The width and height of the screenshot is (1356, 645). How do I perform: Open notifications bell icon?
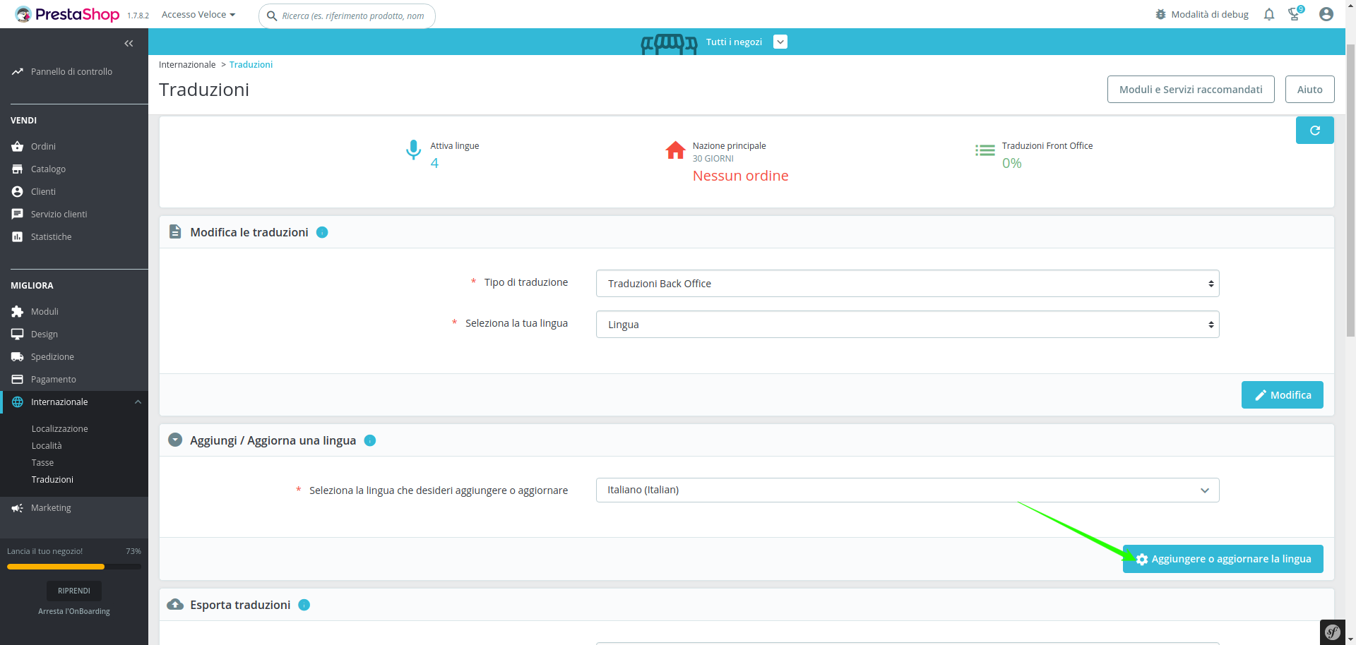pos(1269,14)
